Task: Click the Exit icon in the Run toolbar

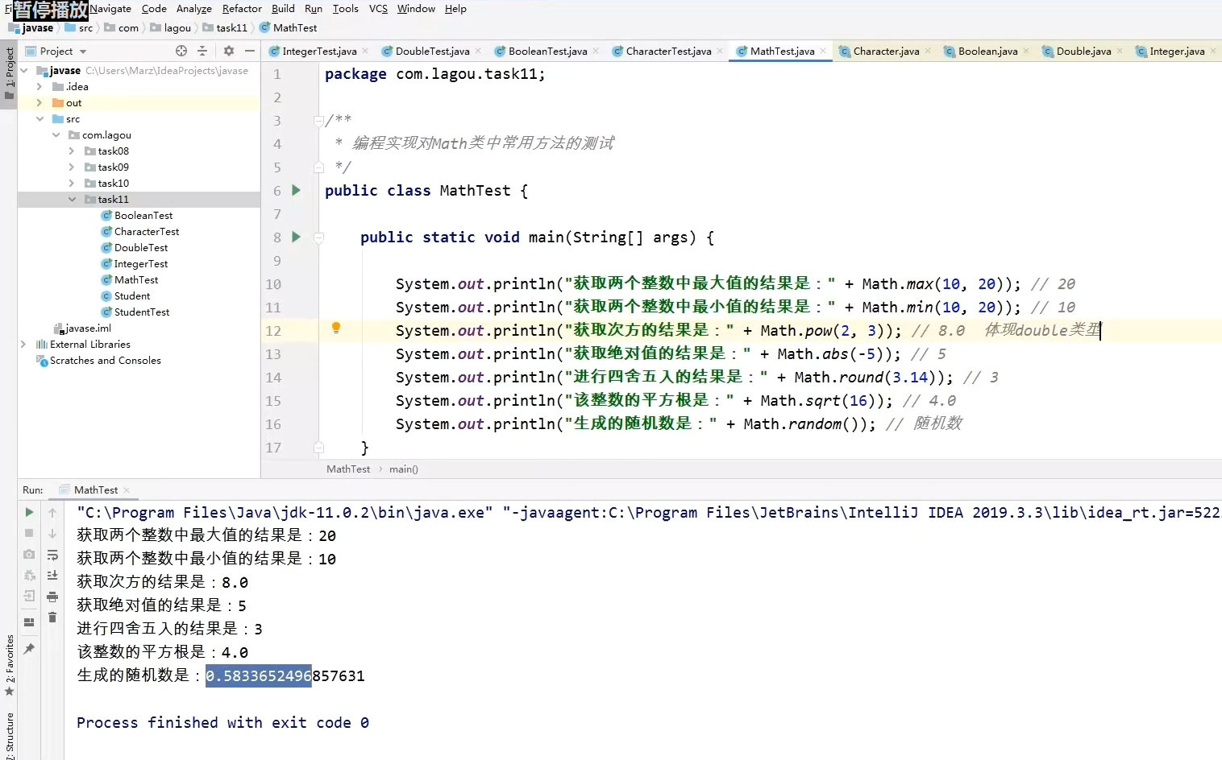Action: point(29,596)
